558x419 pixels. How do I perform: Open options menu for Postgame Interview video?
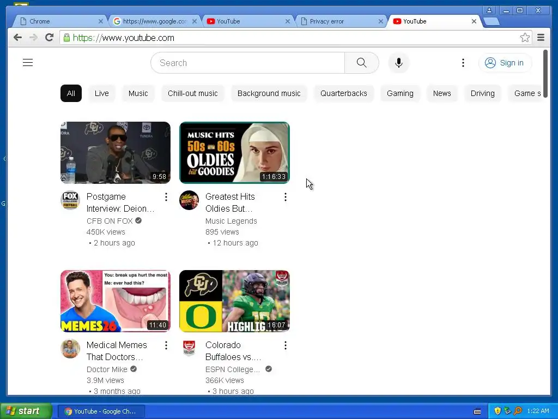pyautogui.click(x=166, y=197)
